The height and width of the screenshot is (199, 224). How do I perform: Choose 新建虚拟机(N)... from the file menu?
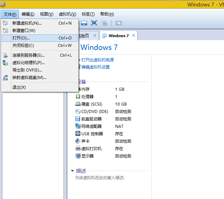(40, 23)
